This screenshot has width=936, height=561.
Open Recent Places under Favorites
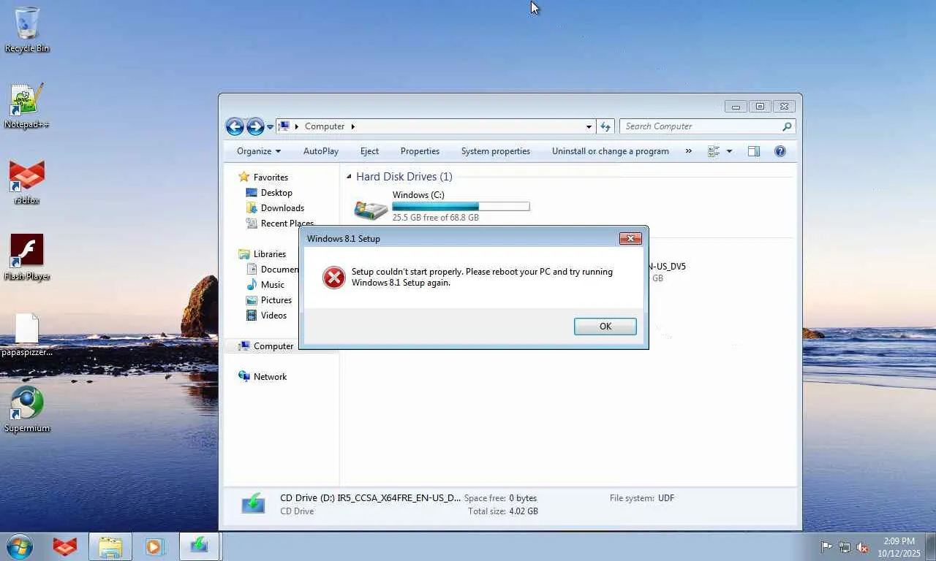(x=287, y=223)
